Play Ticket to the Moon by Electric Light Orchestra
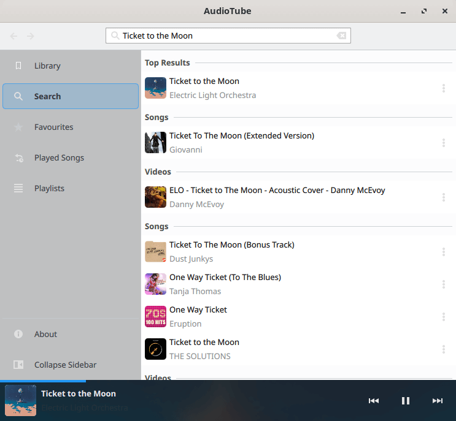 coord(298,88)
